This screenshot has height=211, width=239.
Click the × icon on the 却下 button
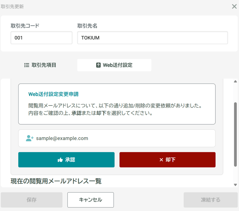pyautogui.click(x=161, y=160)
